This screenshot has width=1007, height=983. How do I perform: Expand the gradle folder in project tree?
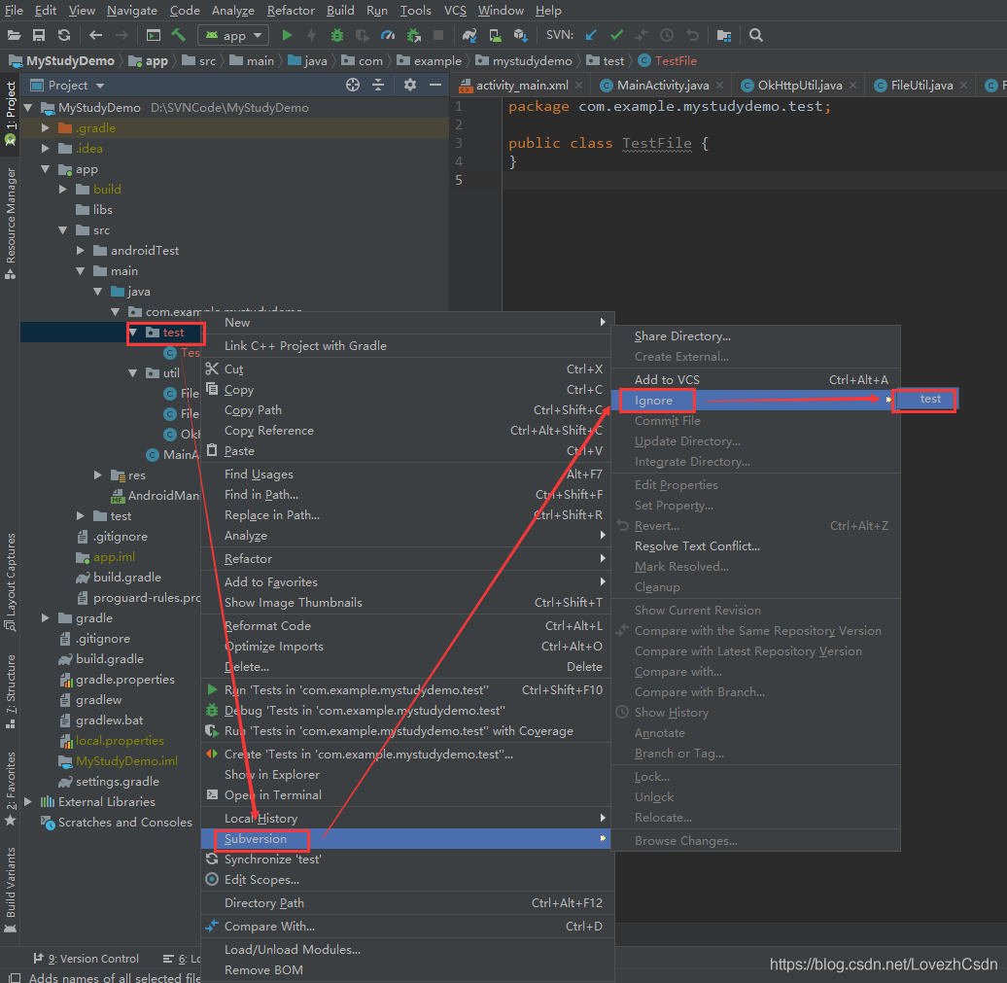[46, 618]
